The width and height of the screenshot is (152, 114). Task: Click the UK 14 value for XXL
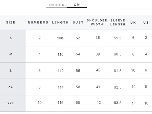coord(133,103)
